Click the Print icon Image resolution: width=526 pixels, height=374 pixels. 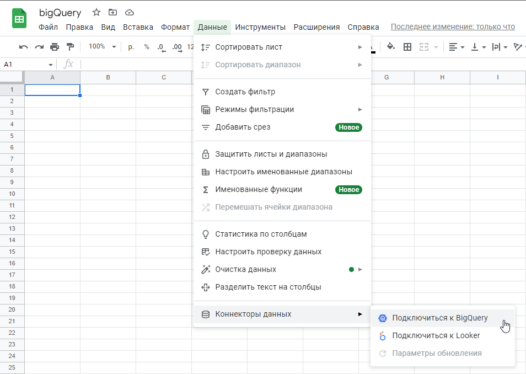[55, 47]
